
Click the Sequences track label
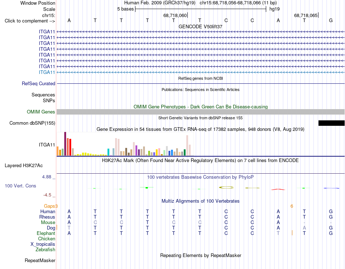[43, 95]
